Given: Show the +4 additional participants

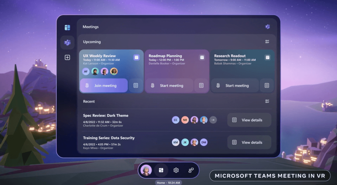Looking at the screenshot, I should pos(213,120).
